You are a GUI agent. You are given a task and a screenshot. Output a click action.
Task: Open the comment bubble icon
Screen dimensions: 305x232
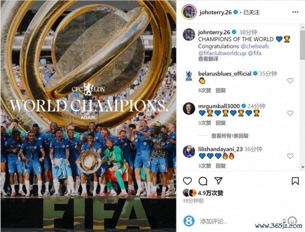pyautogui.click(x=203, y=181)
